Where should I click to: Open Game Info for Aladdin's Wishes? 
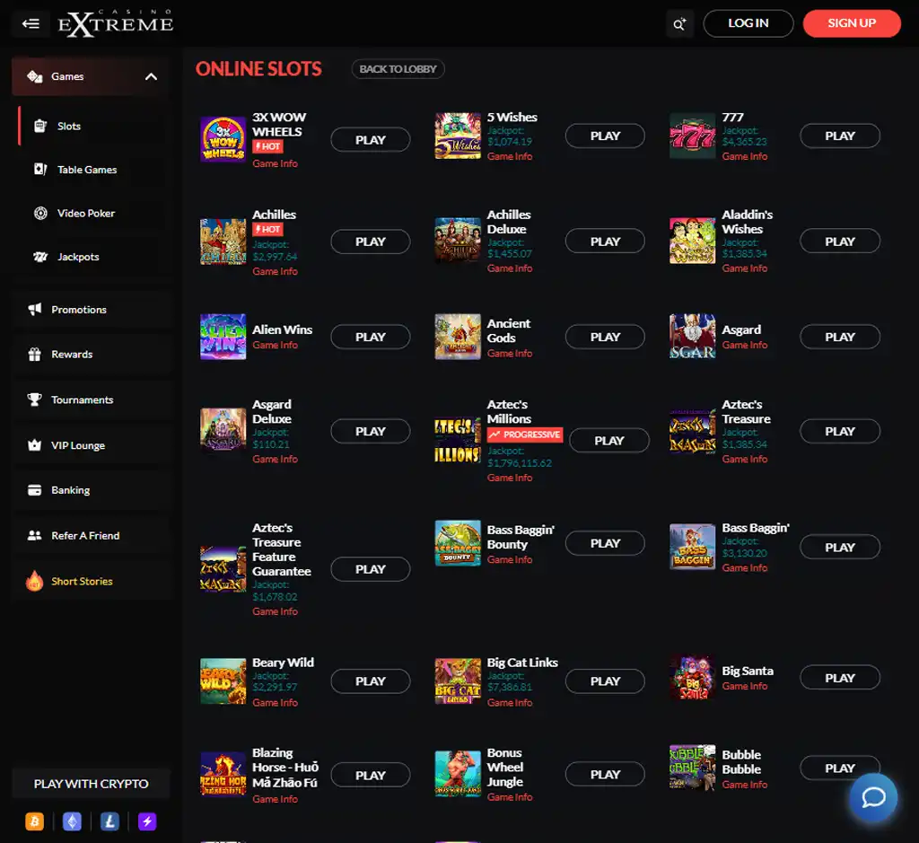click(x=744, y=268)
